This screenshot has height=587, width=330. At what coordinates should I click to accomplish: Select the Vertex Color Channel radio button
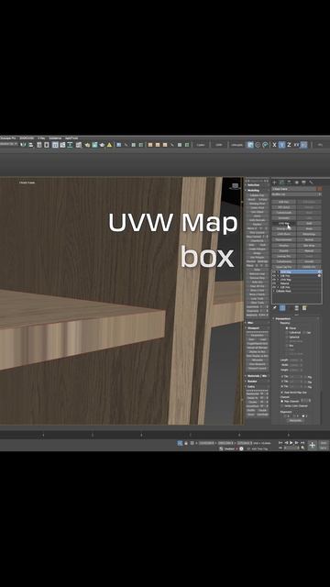pyautogui.click(x=281, y=405)
